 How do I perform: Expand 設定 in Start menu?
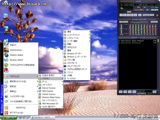pyautogui.click(x=21, y=86)
